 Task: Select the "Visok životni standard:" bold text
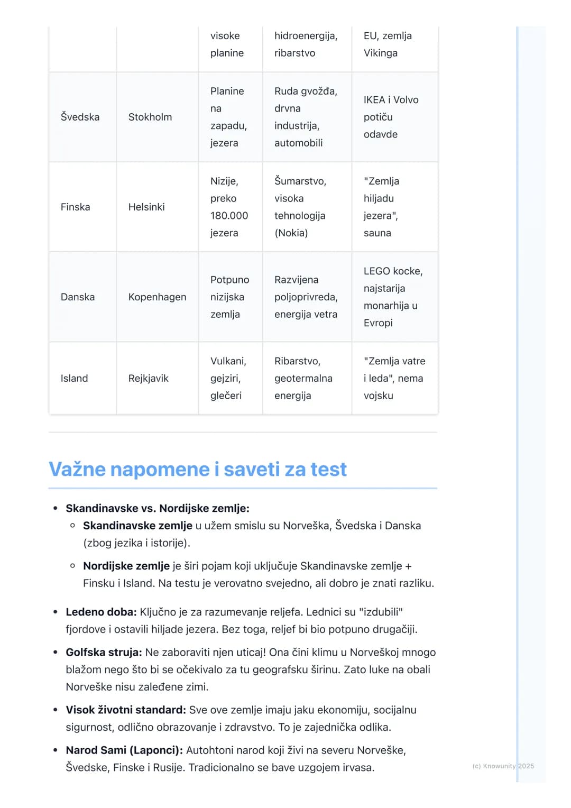(126, 710)
